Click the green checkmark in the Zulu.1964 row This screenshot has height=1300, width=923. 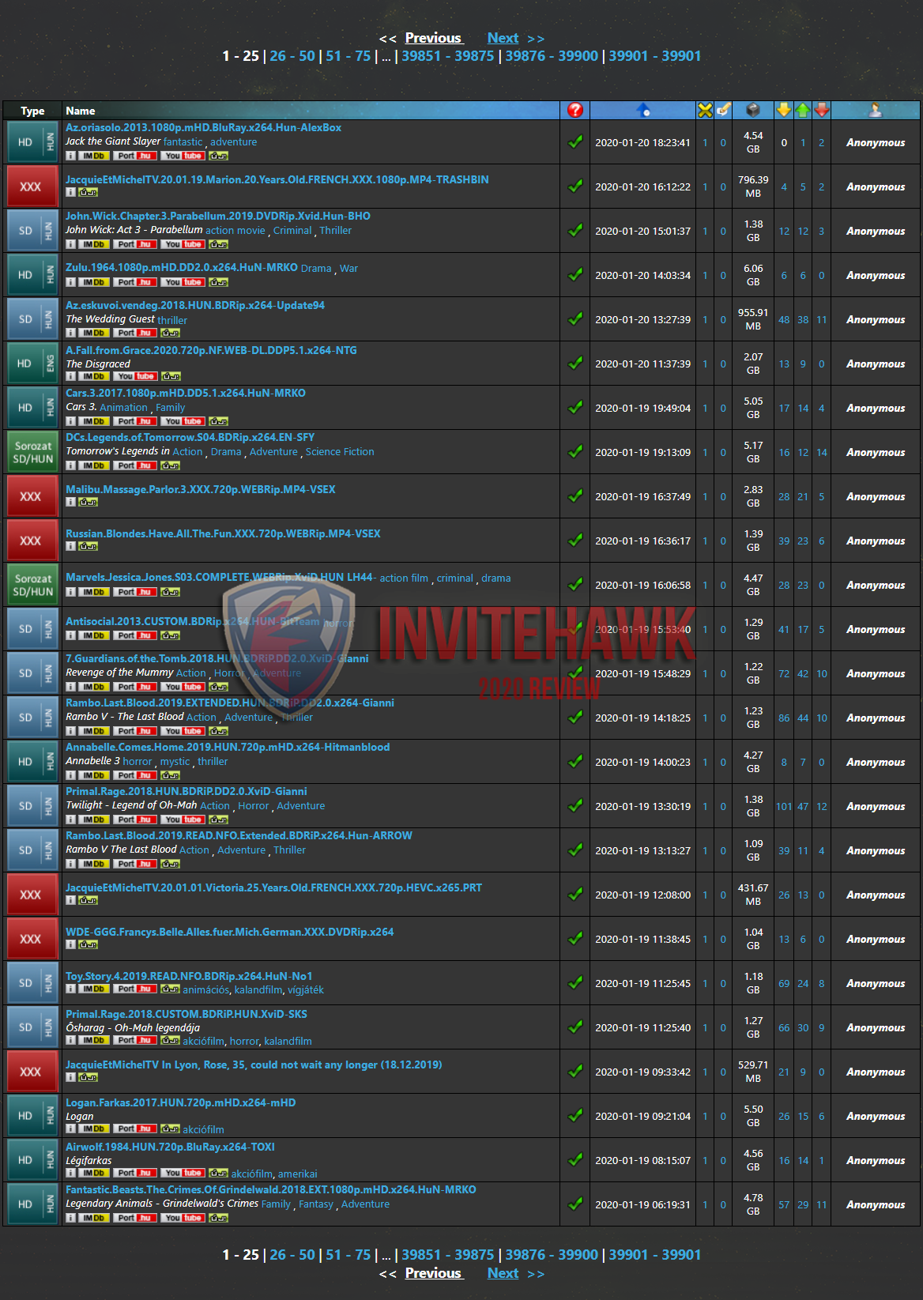coord(575,275)
